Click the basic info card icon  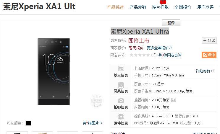click(121, 68)
